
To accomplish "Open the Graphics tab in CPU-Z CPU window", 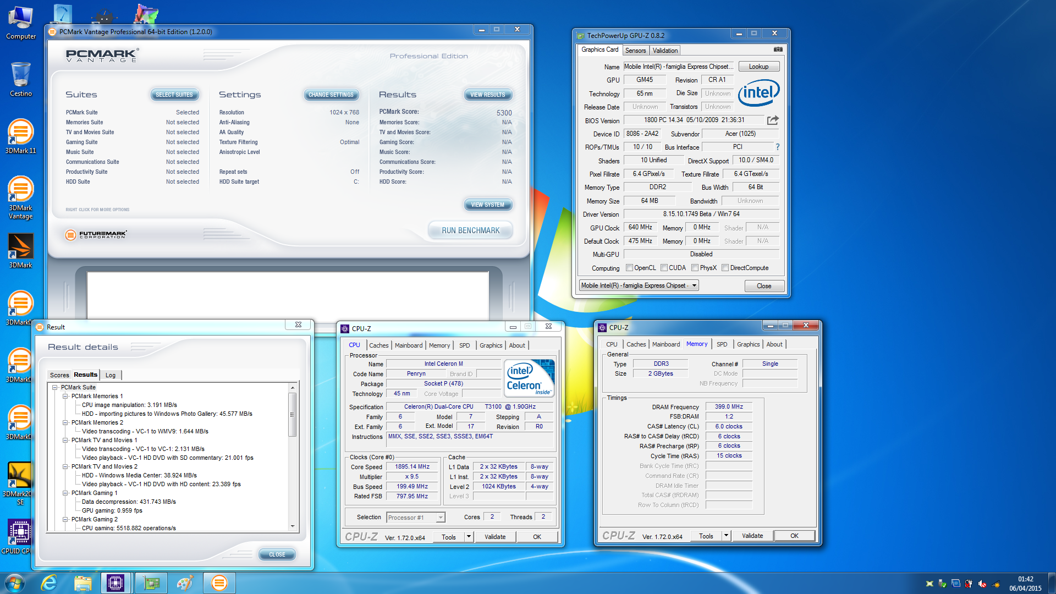I will [491, 345].
